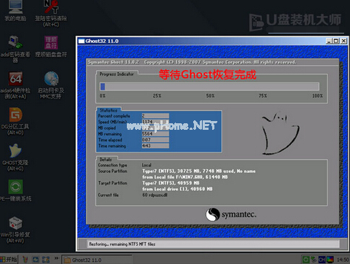This screenshot has width=350, height=264.
Task: Open the CH input language indicator
Action: tap(322, 260)
